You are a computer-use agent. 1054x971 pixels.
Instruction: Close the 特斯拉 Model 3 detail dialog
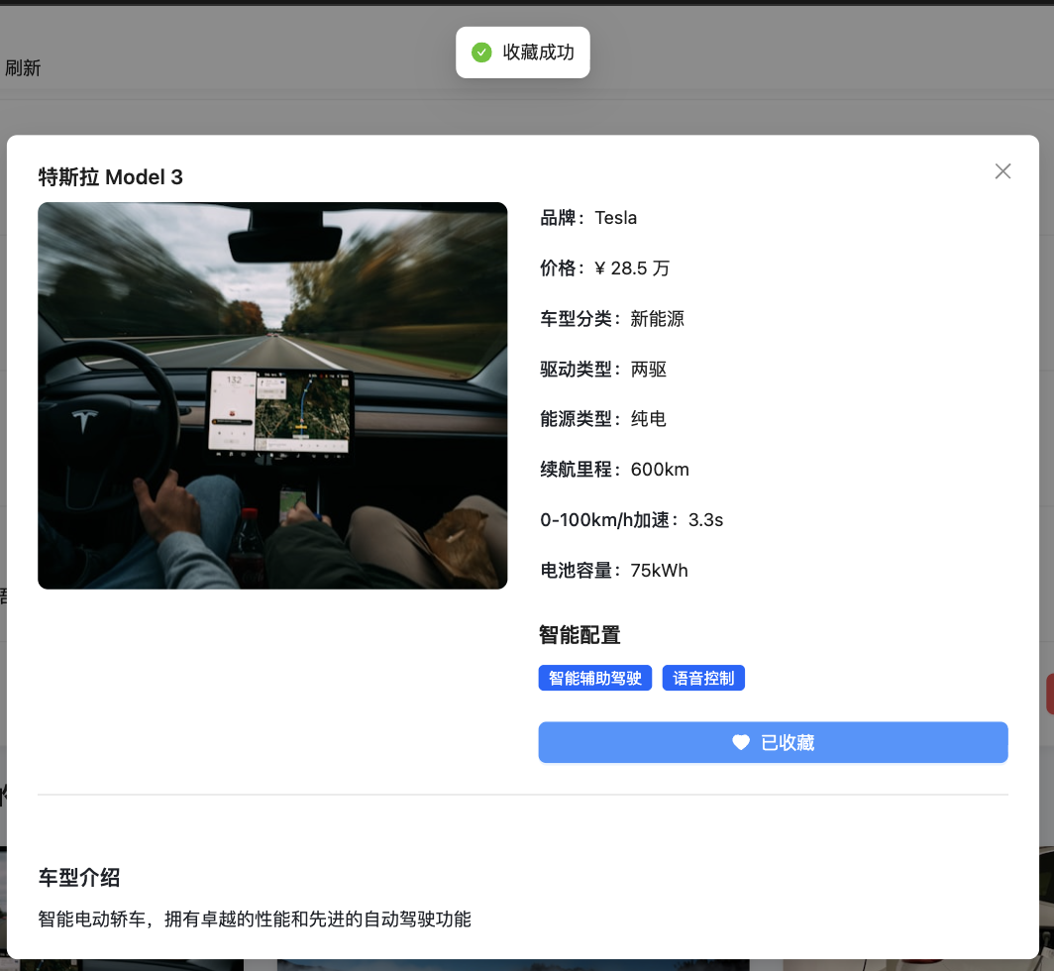click(1002, 171)
